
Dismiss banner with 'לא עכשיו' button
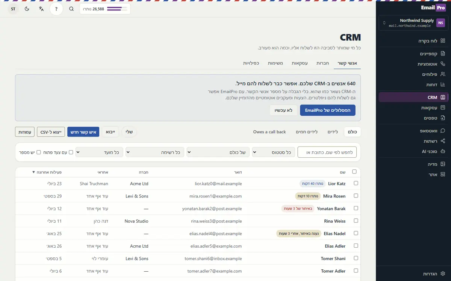coord(283,110)
